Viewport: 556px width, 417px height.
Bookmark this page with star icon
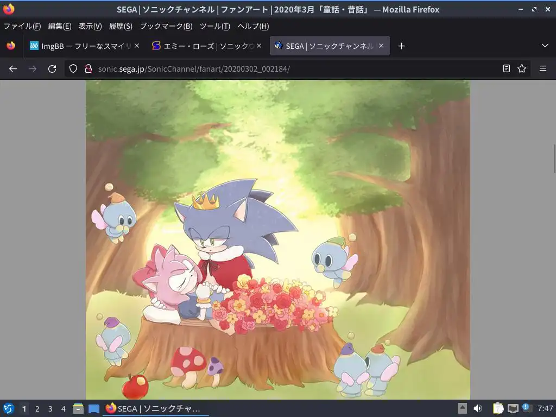[x=522, y=68]
